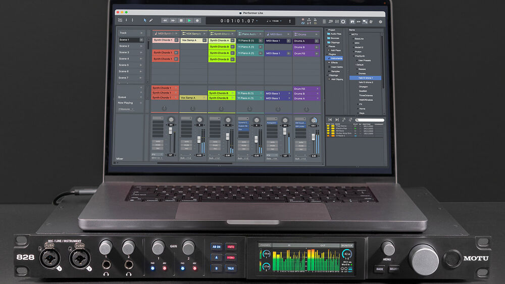Toggle record arm on Drums channel

[301, 149]
